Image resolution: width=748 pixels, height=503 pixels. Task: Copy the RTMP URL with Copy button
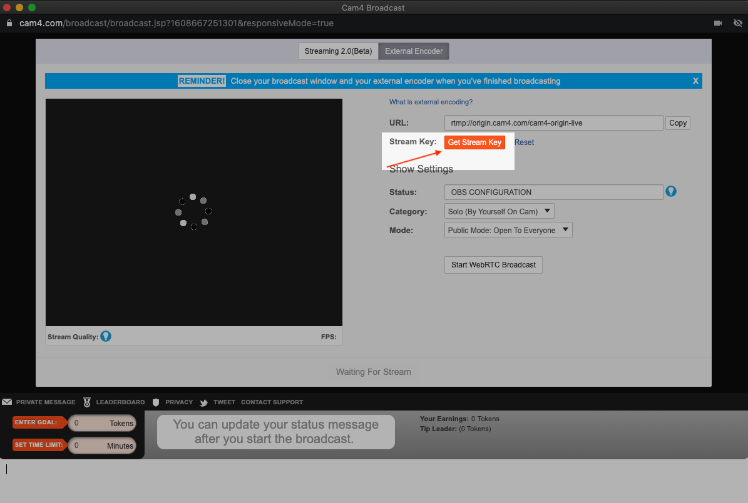pyautogui.click(x=678, y=123)
